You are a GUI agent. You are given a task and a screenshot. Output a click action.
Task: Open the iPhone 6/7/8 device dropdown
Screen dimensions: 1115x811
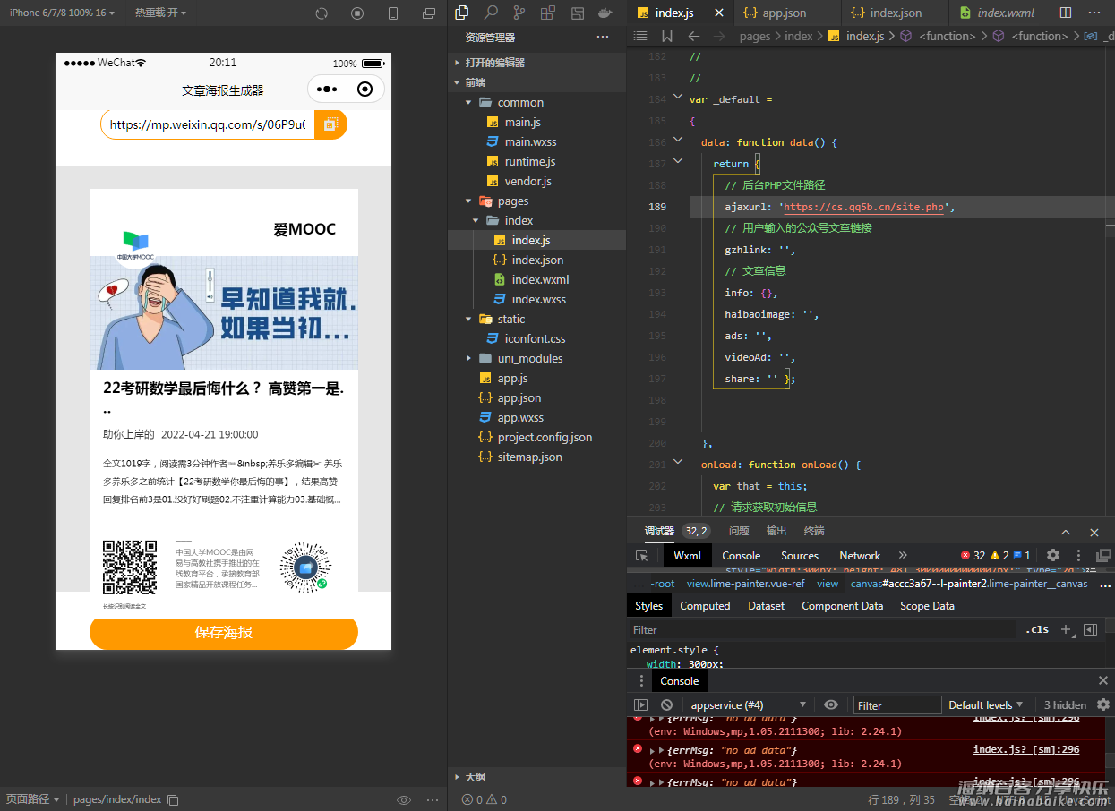pos(62,13)
